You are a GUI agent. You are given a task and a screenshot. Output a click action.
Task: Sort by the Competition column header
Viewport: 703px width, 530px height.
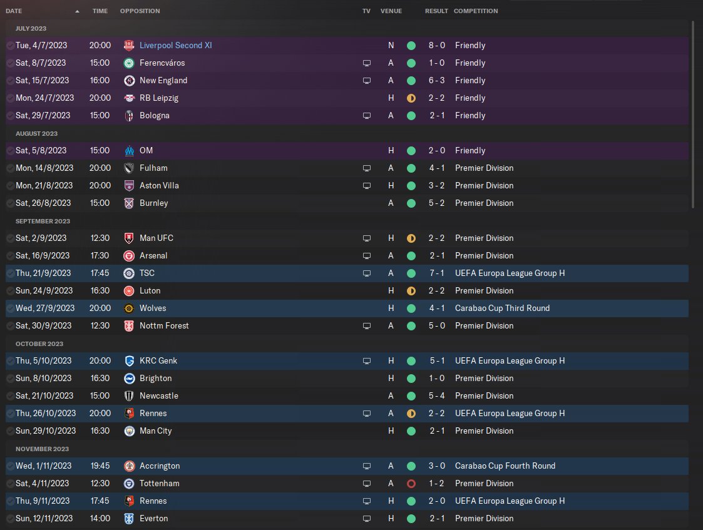coord(476,11)
